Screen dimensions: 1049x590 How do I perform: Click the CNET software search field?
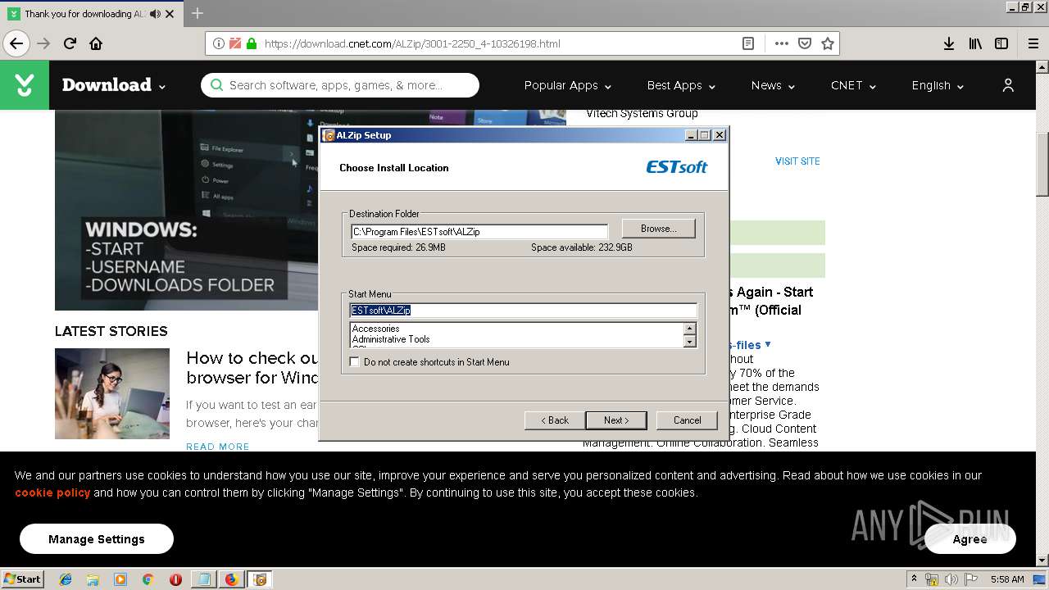pos(340,85)
